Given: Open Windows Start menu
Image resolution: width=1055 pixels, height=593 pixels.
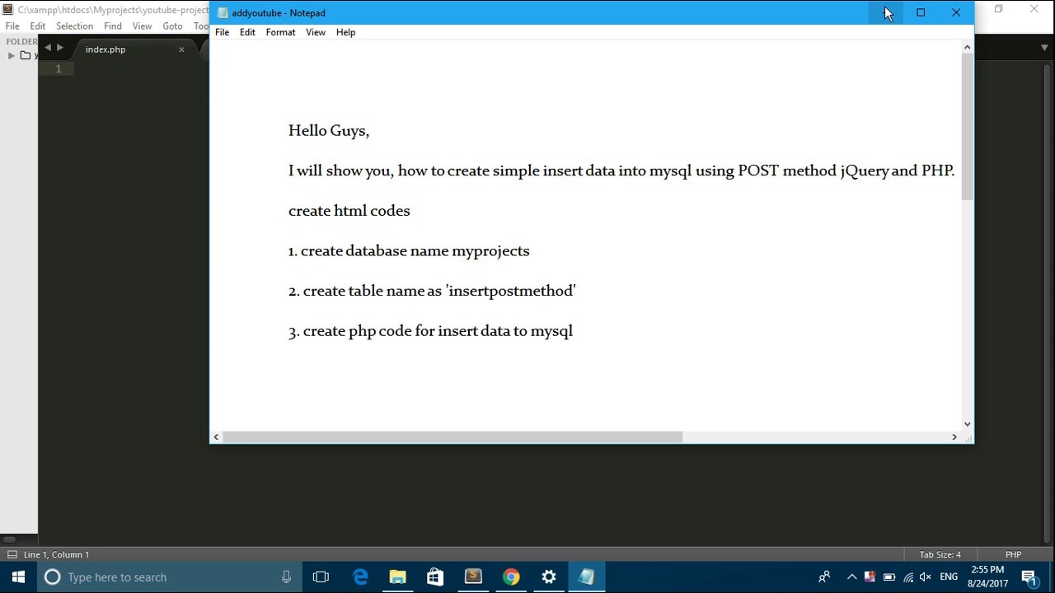Looking at the screenshot, I should pos(18,577).
